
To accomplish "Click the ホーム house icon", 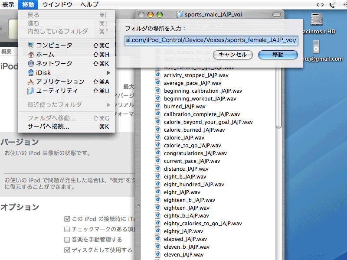I will pos(31,55).
